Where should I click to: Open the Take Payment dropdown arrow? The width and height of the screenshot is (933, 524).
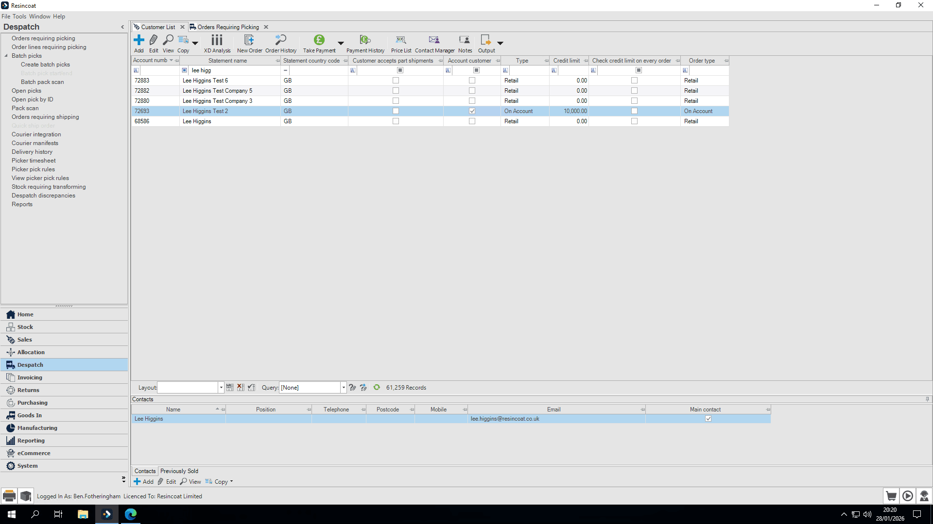click(341, 43)
